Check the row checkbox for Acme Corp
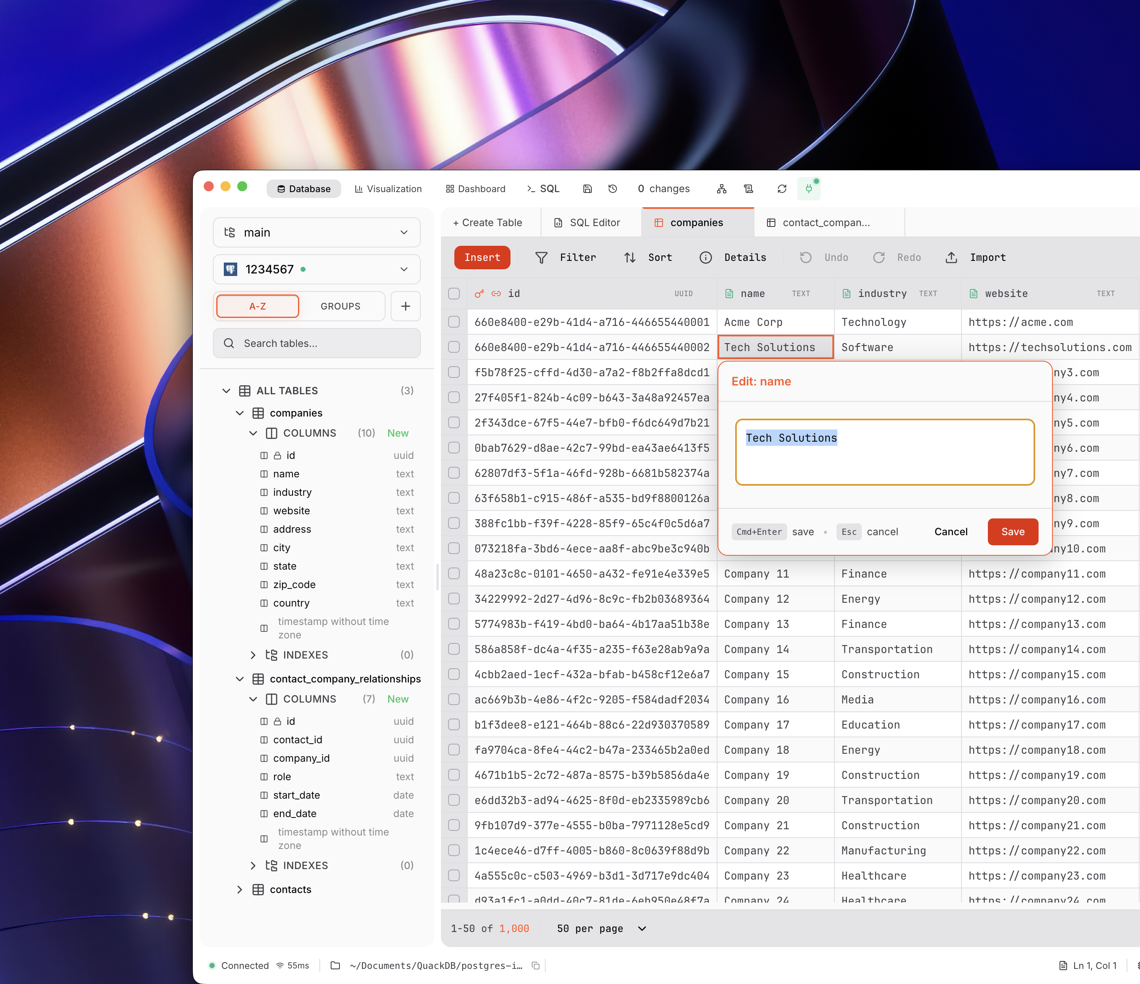Screen dimensions: 1140x984 tap(454, 322)
